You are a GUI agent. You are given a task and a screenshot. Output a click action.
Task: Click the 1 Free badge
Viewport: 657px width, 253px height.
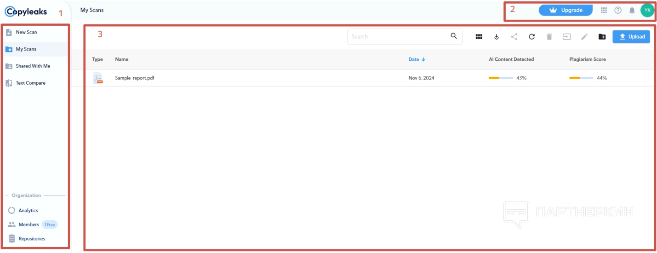tap(50, 224)
